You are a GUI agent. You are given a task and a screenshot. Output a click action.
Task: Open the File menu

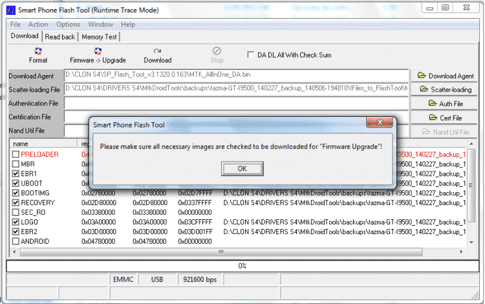click(15, 25)
